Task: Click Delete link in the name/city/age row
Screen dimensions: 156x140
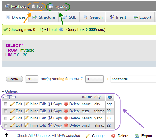Action: (x=75, y=104)
